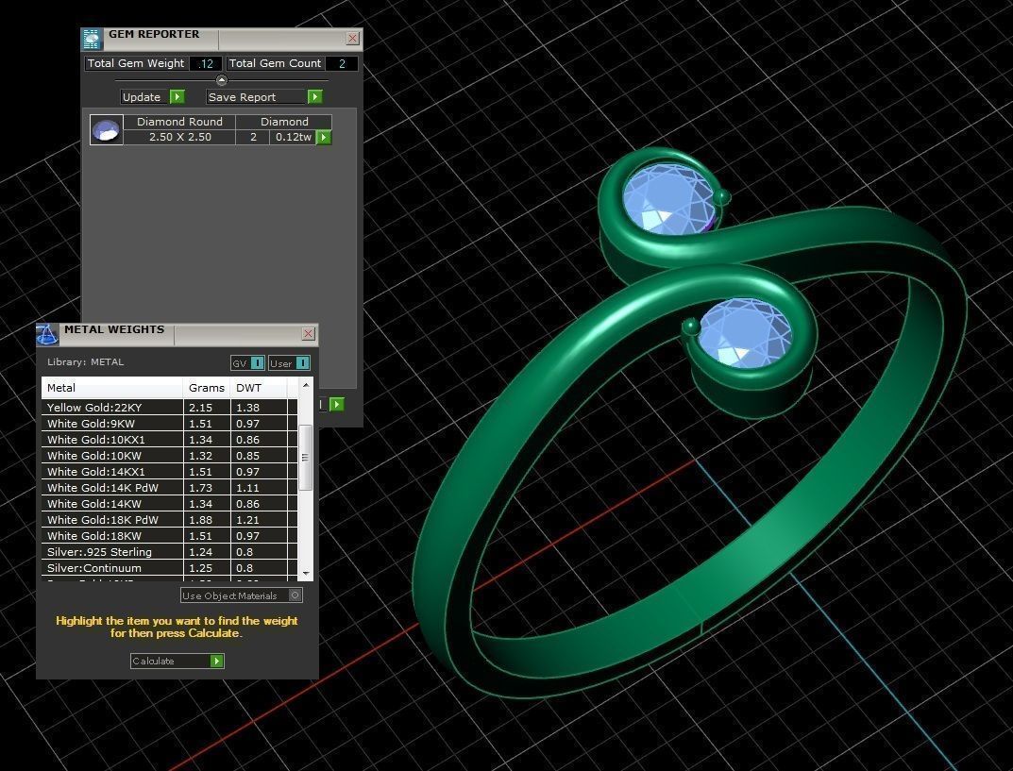Viewport: 1013px width, 771px height.
Task: Click the 1.38 DWT value
Action: pyautogui.click(x=247, y=408)
